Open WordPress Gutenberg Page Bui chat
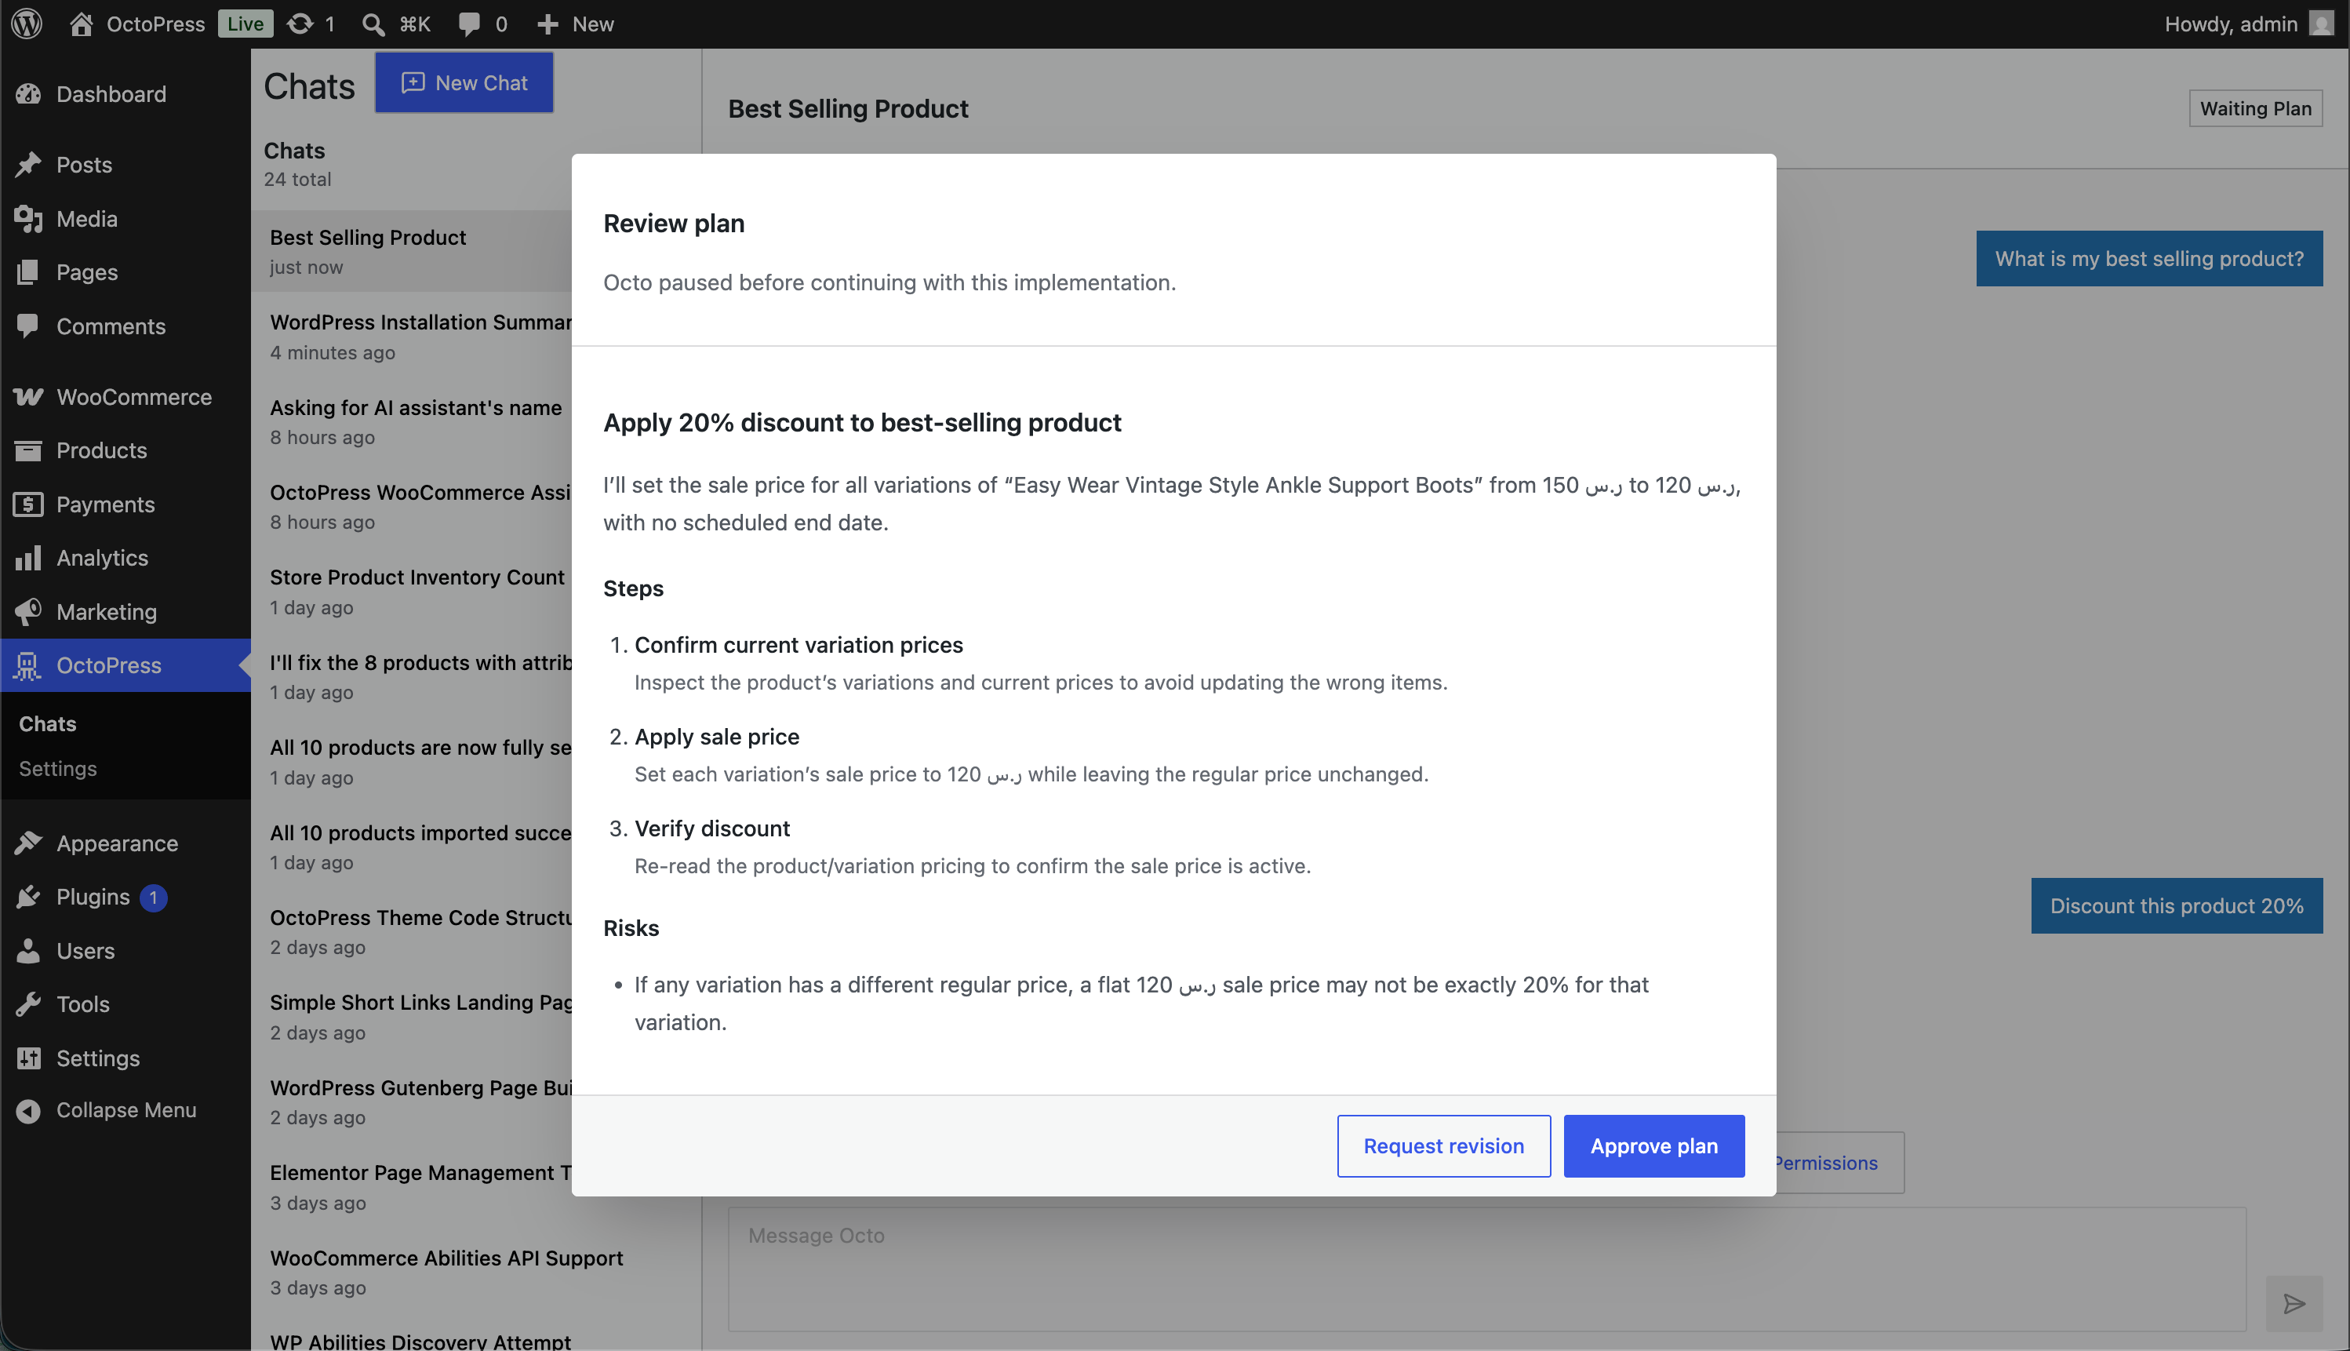The image size is (2350, 1351). point(412,1102)
